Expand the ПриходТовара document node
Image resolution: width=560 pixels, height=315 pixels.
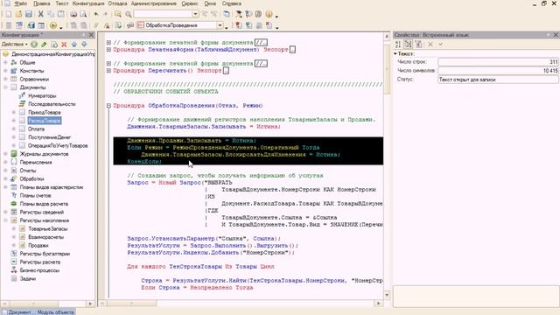pyautogui.click(x=14, y=113)
